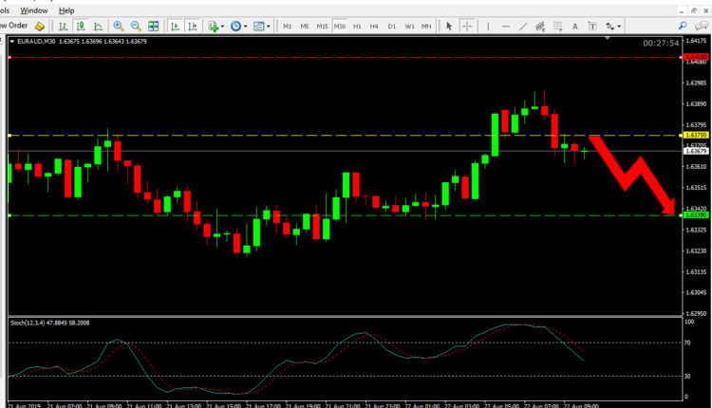The width and height of the screenshot is (712, 408).
Task: Choose the Fibonacci retracement tool
Action: (x=557, y=27)
